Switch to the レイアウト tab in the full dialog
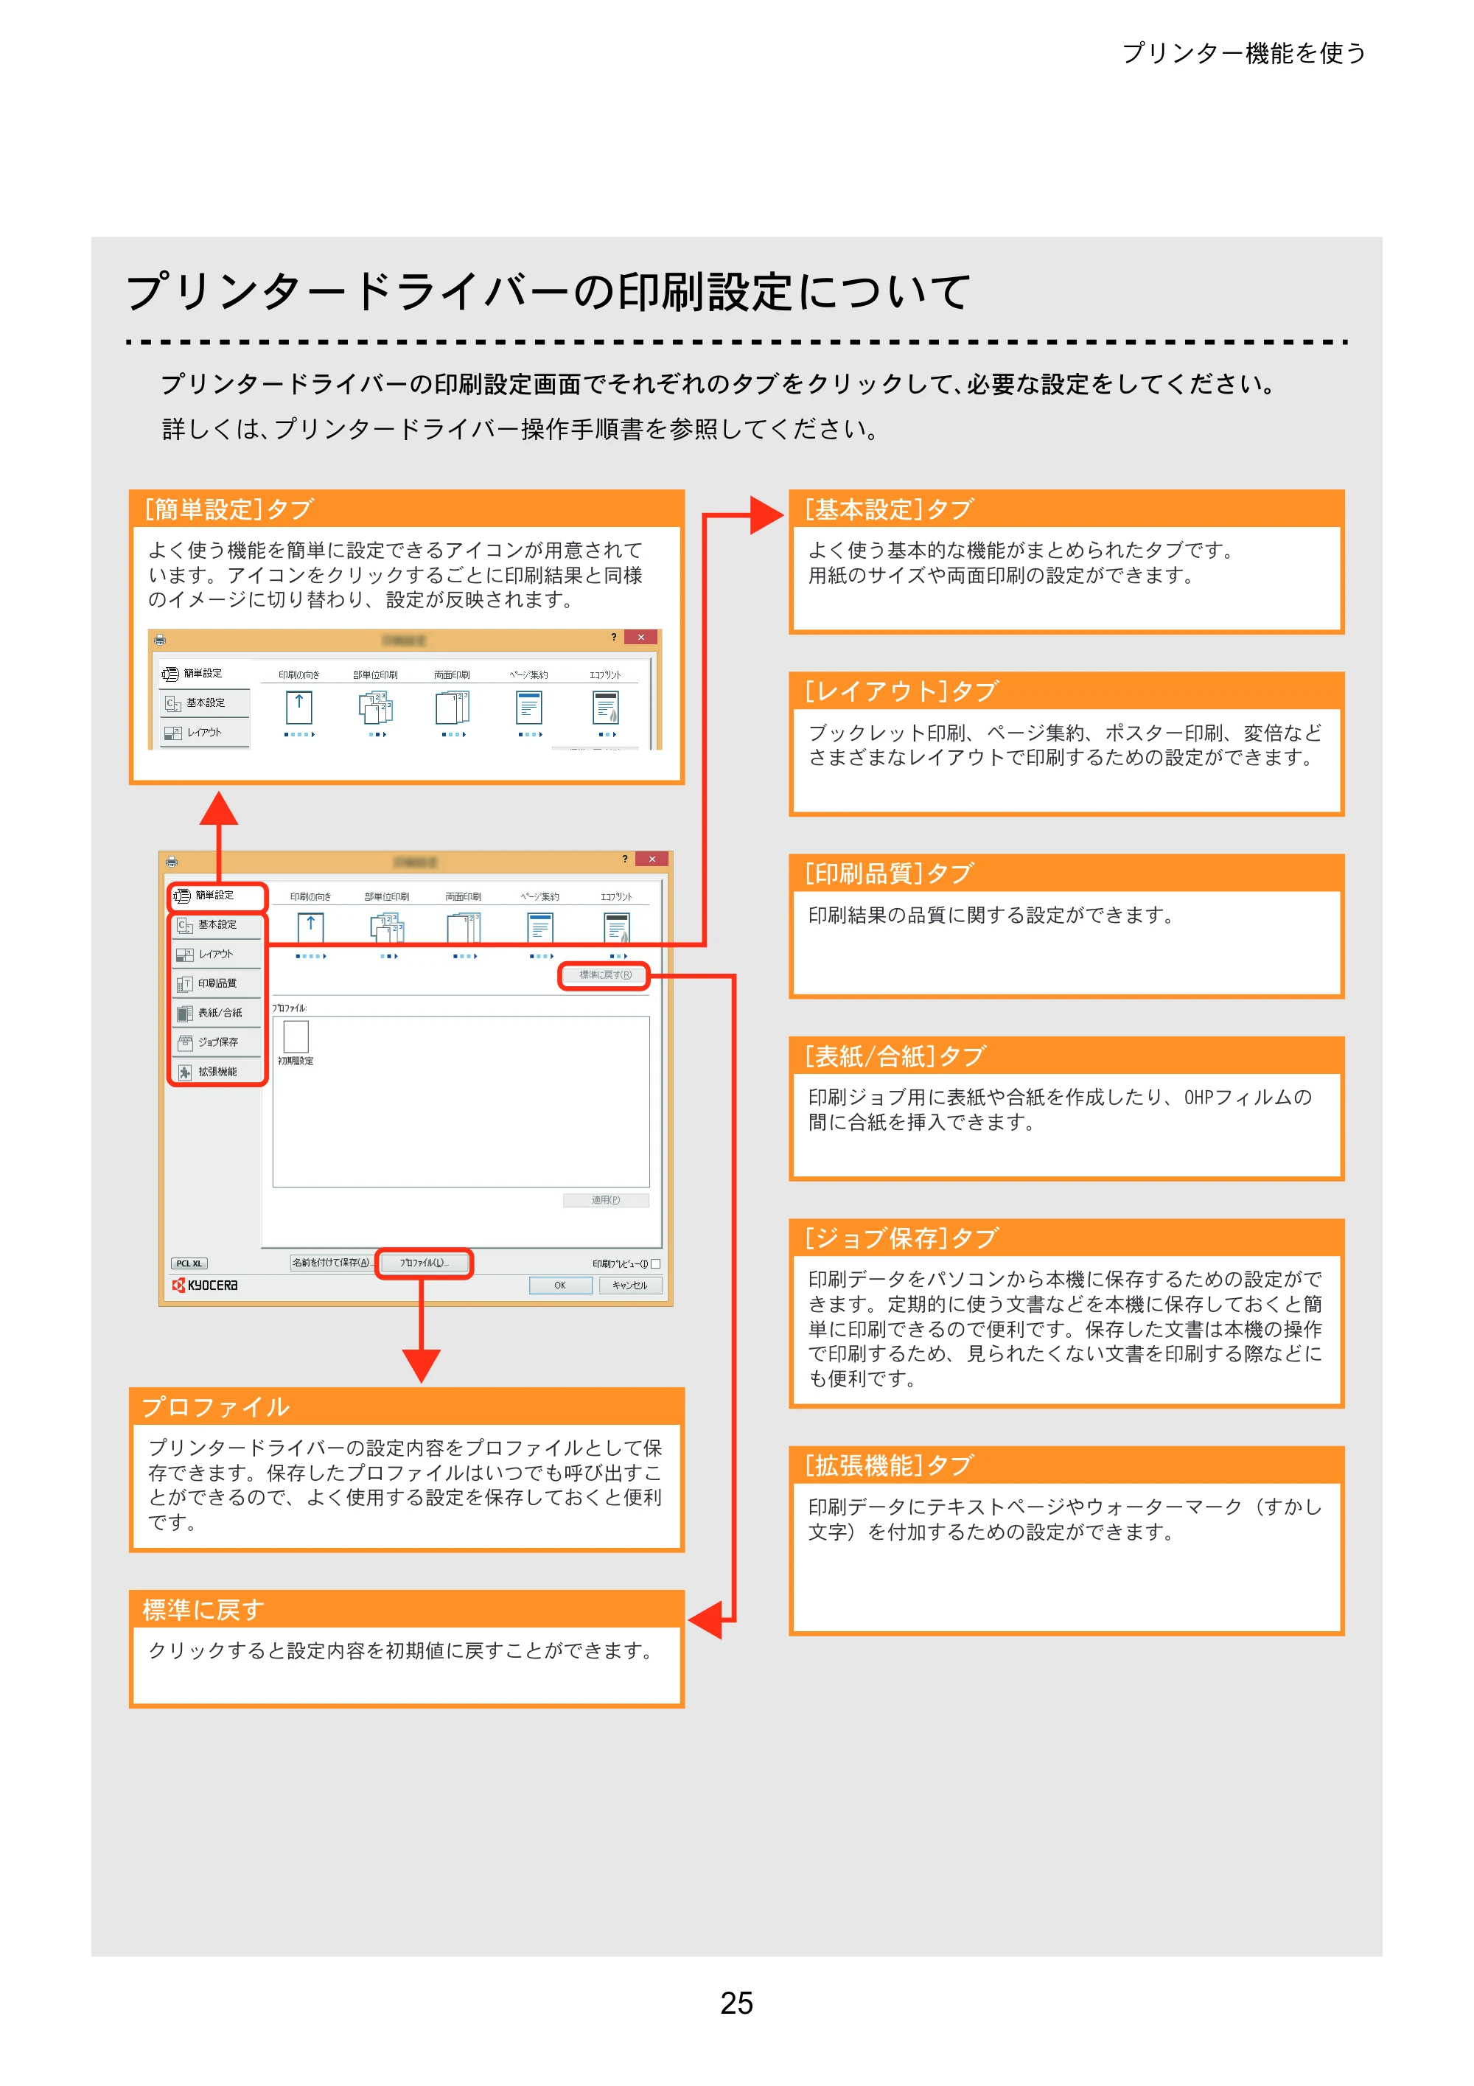The width and height of the screenshot is (1474, 2086). (218, 954)
